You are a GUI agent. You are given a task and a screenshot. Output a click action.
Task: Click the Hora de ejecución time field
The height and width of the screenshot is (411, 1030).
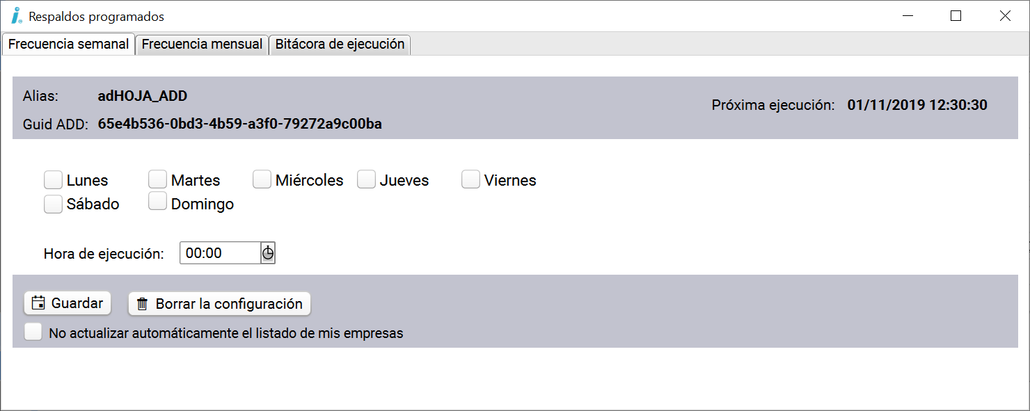coord(220,253)
